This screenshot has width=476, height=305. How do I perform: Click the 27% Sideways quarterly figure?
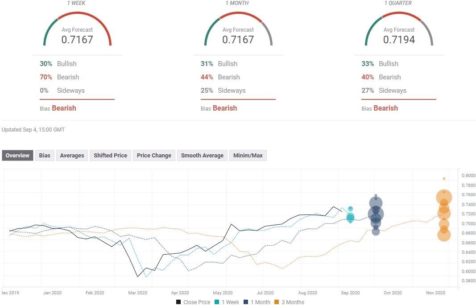384,91
